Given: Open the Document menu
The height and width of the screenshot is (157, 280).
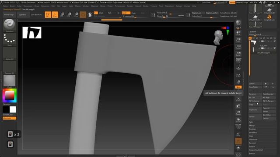Looking at the screenshot, I should pos(28,6).
